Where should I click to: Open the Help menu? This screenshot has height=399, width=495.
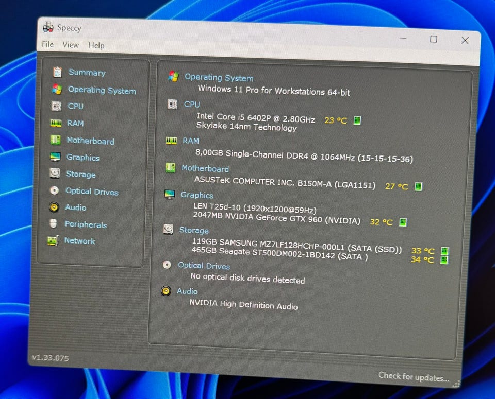click(x=96, y=46)
